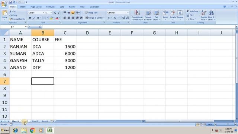Open the Clear eraser dropdown
The height and width of the screenshot is (134, 238).
191,19
